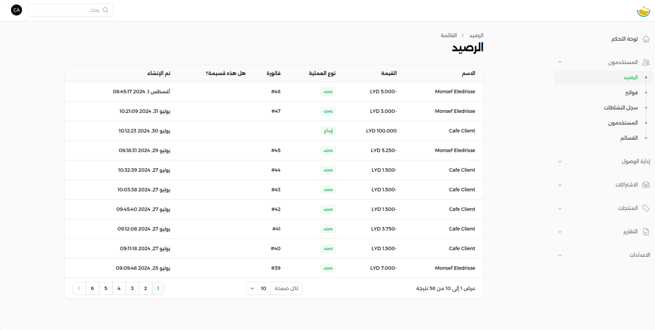Viewport: 655px width, 330px height.
Task: Click the users icon beside المستخدمون group
Action: (x=646, y=62)
